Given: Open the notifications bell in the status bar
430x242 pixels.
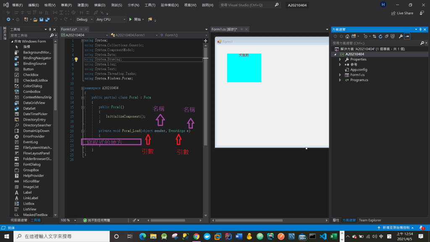Looking at the screenshot, I should pos(422,228).
